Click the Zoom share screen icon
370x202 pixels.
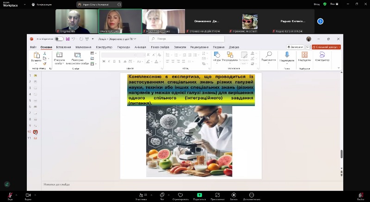coord(199,195)
